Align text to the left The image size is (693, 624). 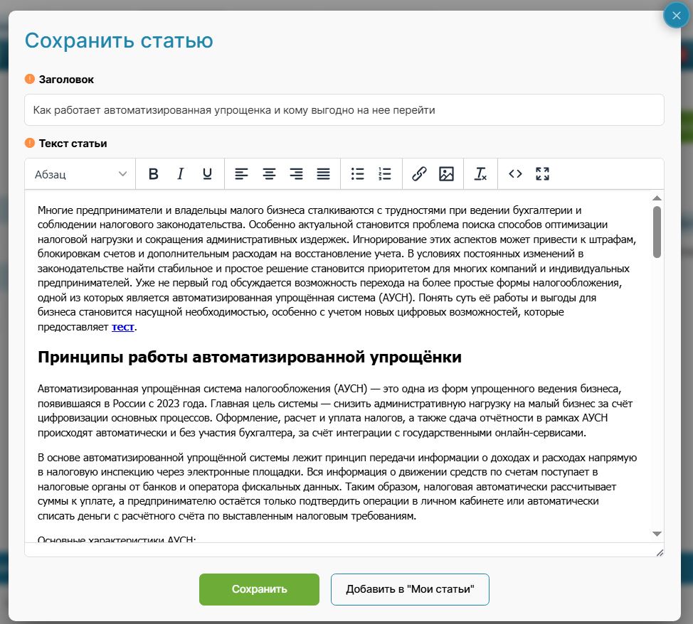pyautogui.click(x=242, y=174)
